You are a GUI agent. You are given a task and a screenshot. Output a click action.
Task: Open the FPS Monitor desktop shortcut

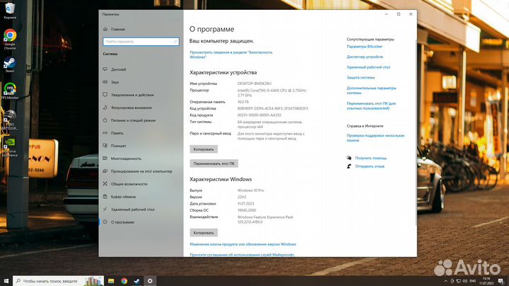(x=10, y=91)
